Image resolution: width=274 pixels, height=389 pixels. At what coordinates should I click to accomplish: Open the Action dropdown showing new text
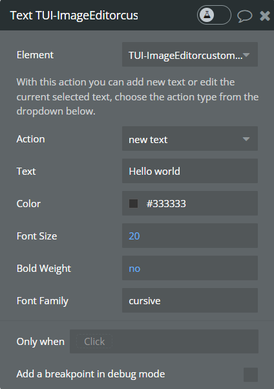(190, 139)
